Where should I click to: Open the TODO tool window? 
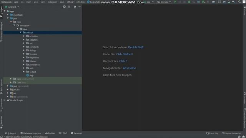click(63, 133)
